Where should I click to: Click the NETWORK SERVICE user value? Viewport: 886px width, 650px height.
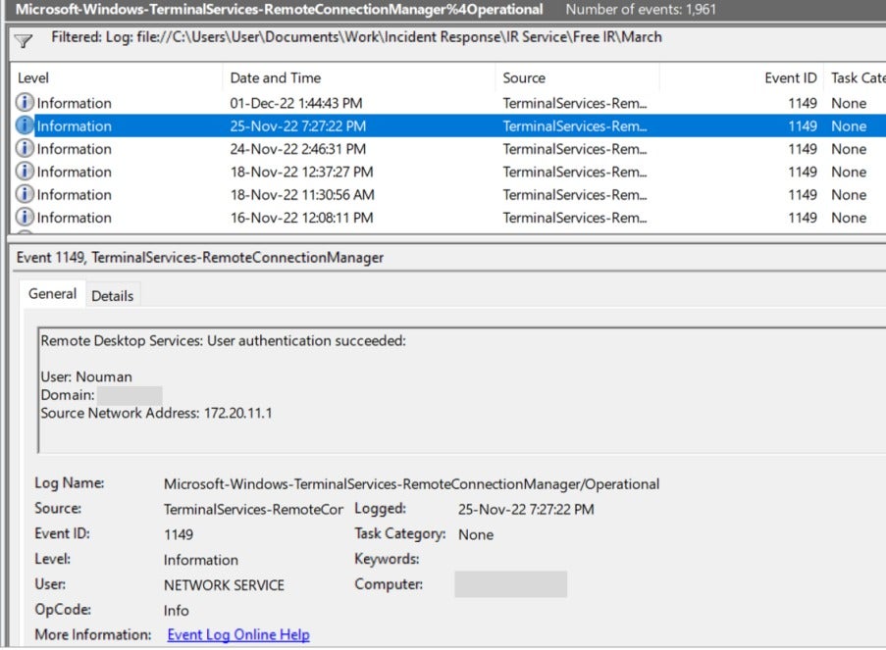[224, 585]
